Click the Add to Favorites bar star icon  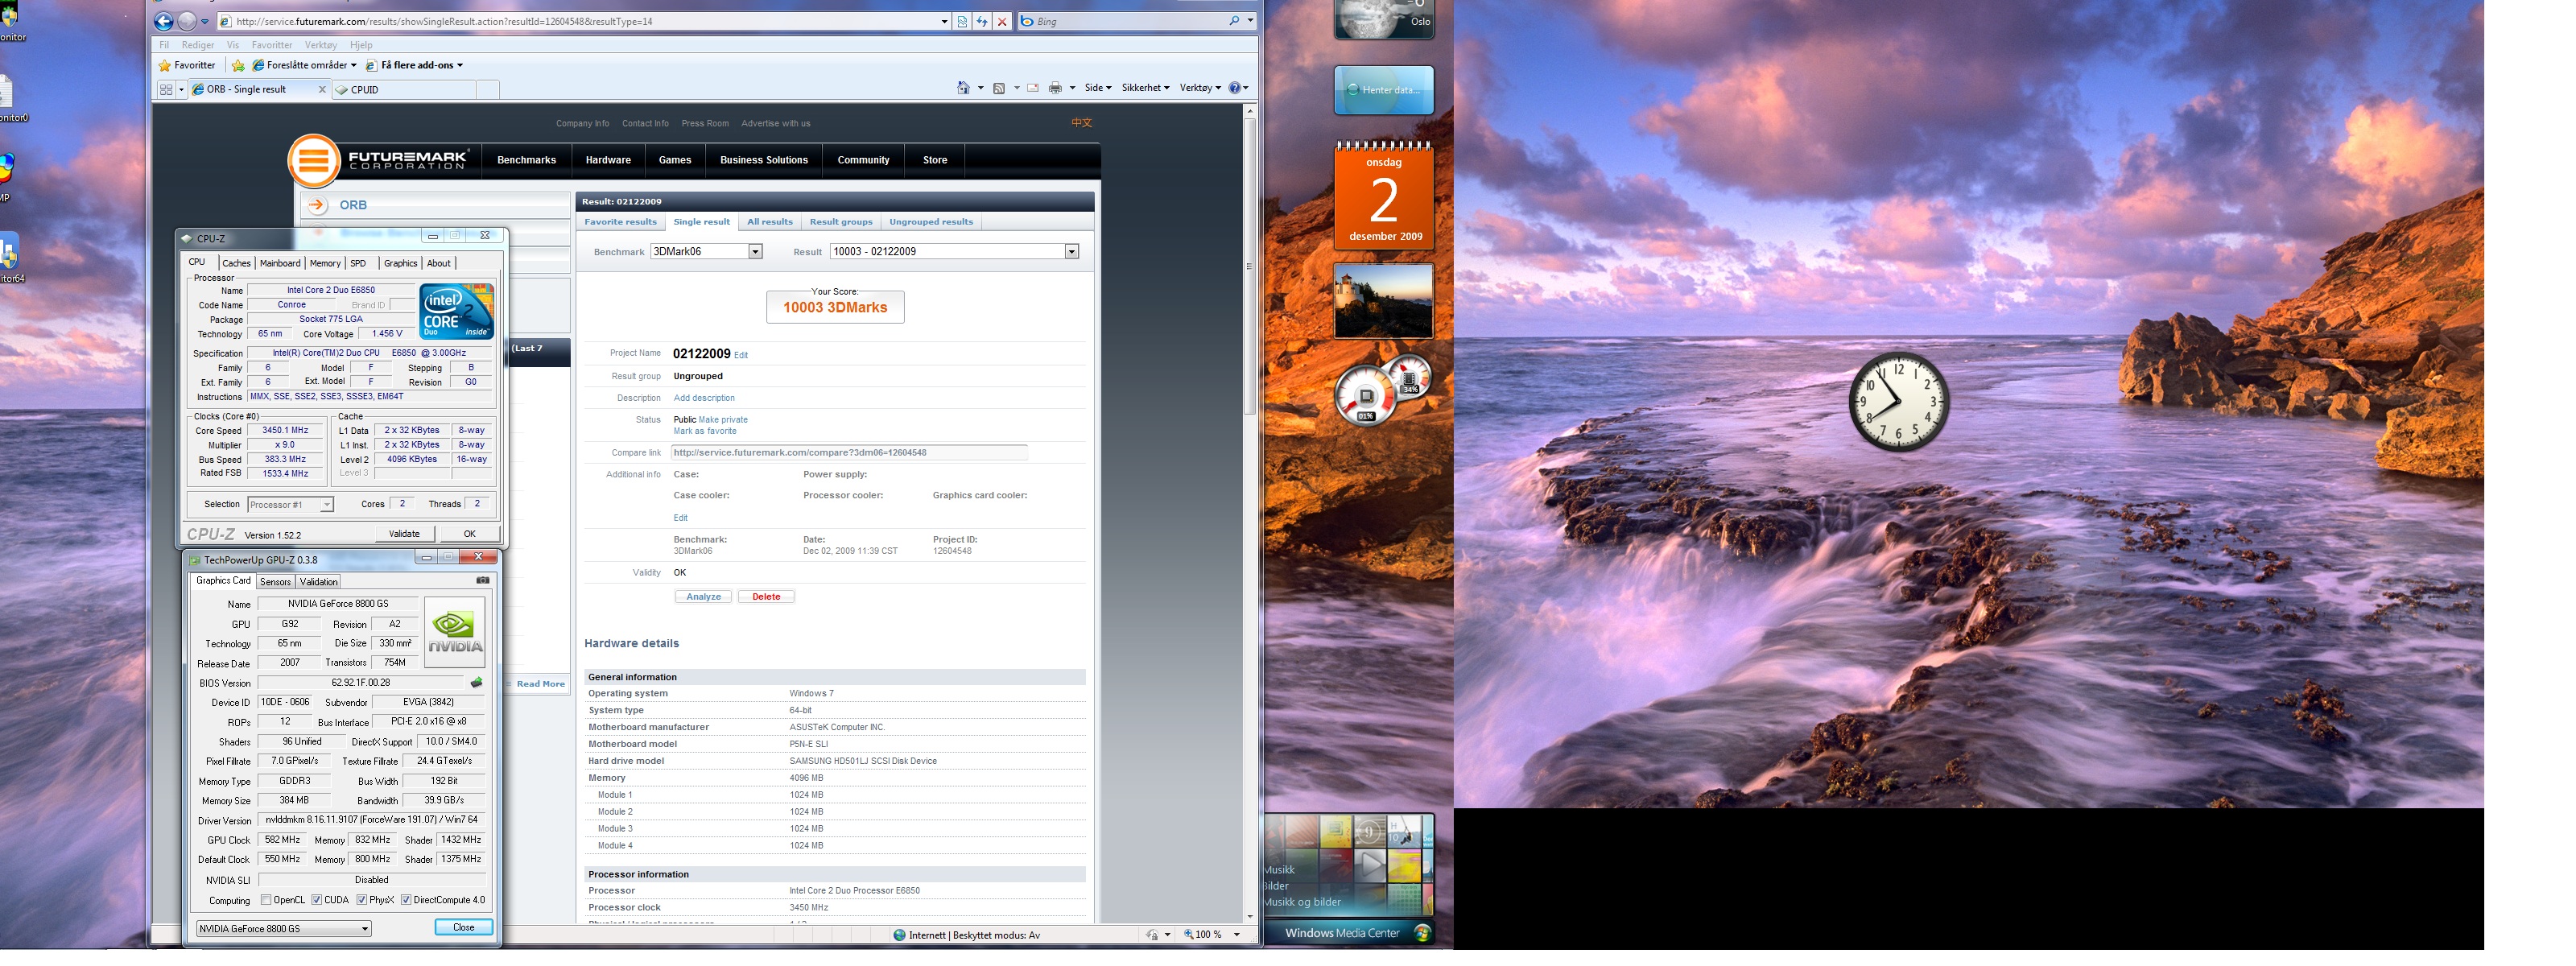[x=238, y=65]
